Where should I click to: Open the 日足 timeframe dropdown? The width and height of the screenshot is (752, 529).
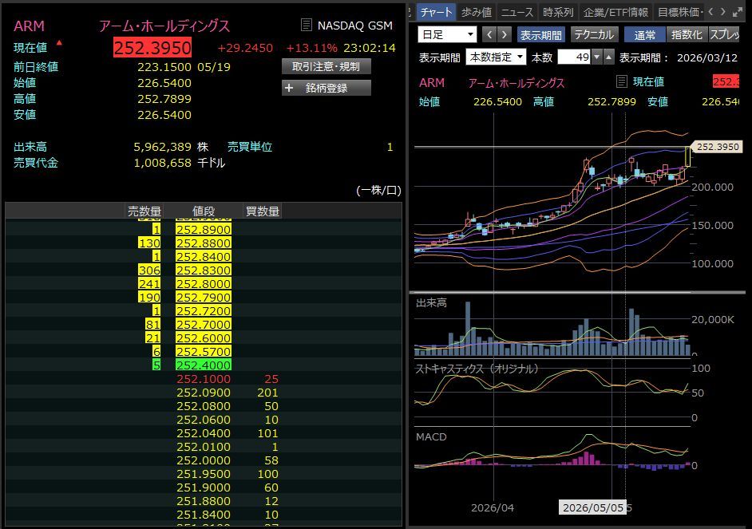447,34
